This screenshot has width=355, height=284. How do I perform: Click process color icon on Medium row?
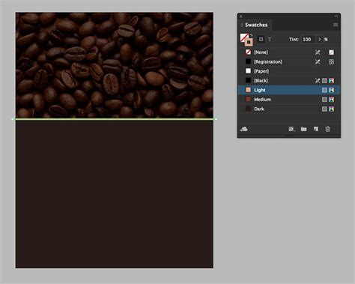tap(324, 100)
